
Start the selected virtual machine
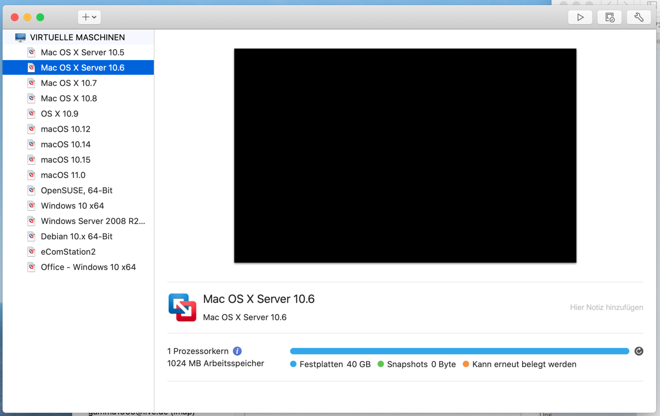click(580, 17)
